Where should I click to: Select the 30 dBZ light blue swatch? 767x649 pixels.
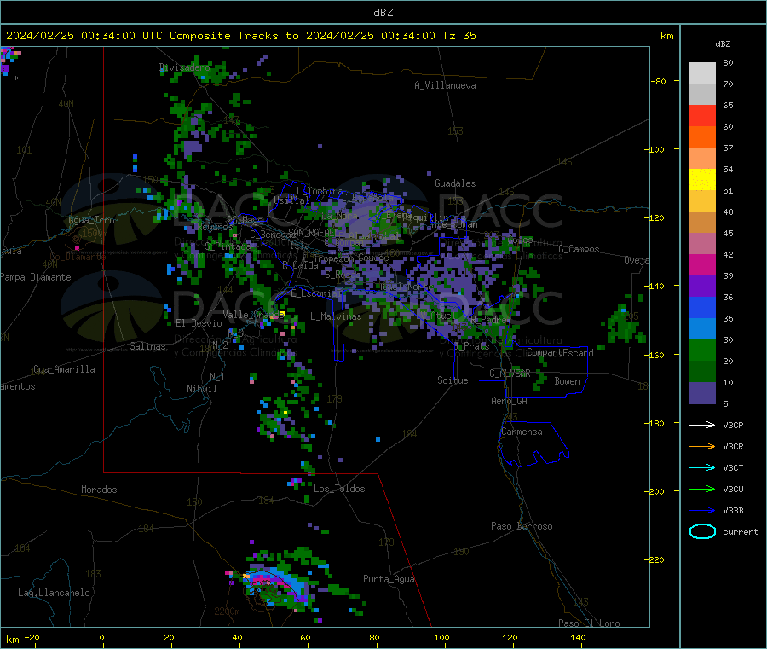[702, 329]
